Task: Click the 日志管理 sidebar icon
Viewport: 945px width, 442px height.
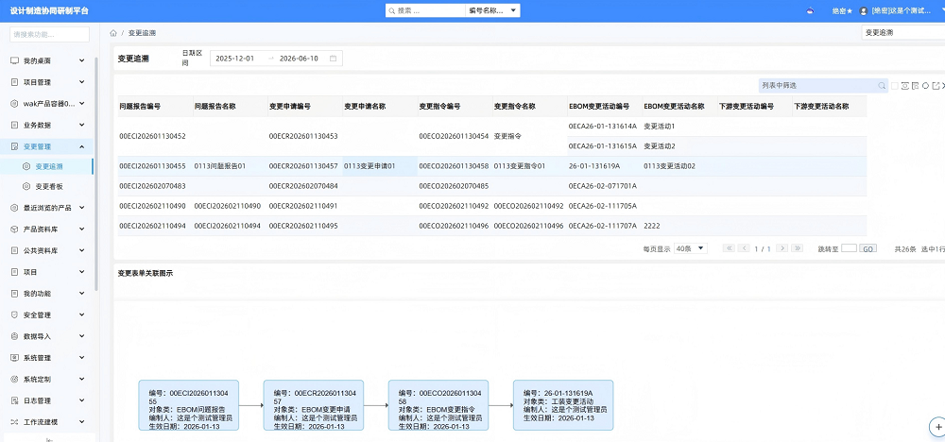Action: pos(14,400)
